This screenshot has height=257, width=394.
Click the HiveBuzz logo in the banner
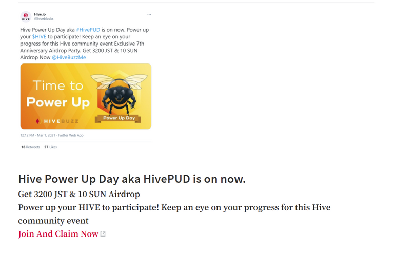57,121
